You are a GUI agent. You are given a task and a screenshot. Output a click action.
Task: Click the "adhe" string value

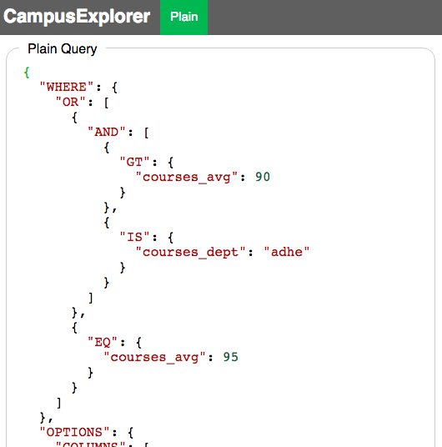287,252
